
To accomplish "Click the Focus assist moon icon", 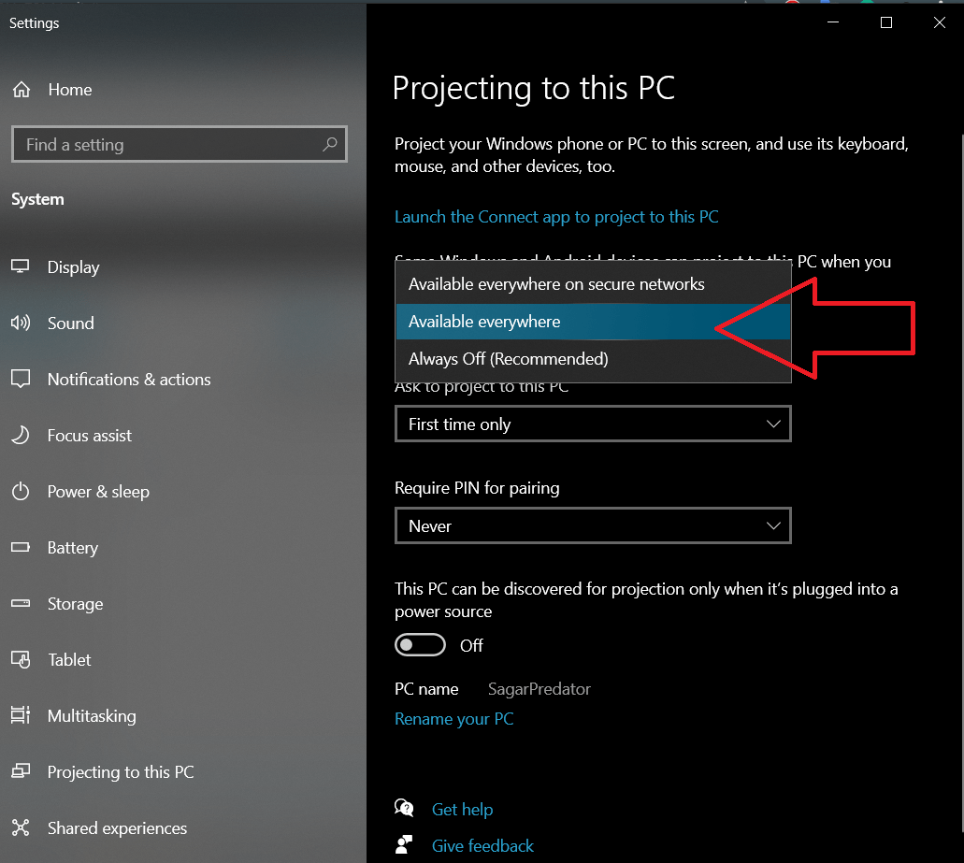I will (x=21, y=436).
